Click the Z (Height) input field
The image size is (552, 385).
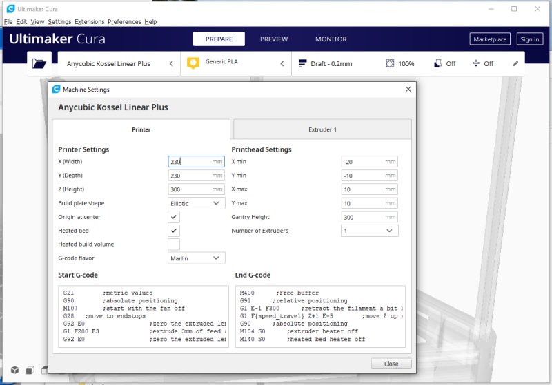(197, 189)
